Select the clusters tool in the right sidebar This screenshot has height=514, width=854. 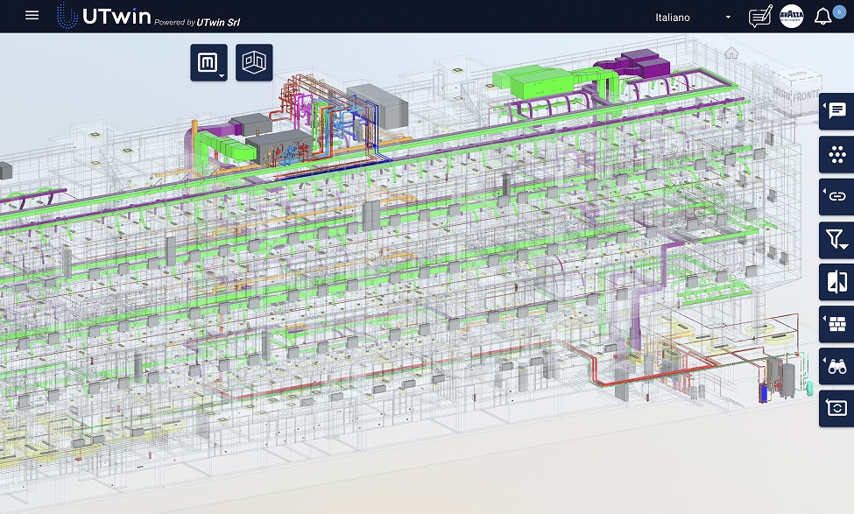pos(836,155)
